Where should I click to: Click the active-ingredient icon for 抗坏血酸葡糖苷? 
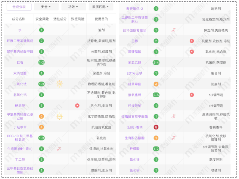point(173,30)
